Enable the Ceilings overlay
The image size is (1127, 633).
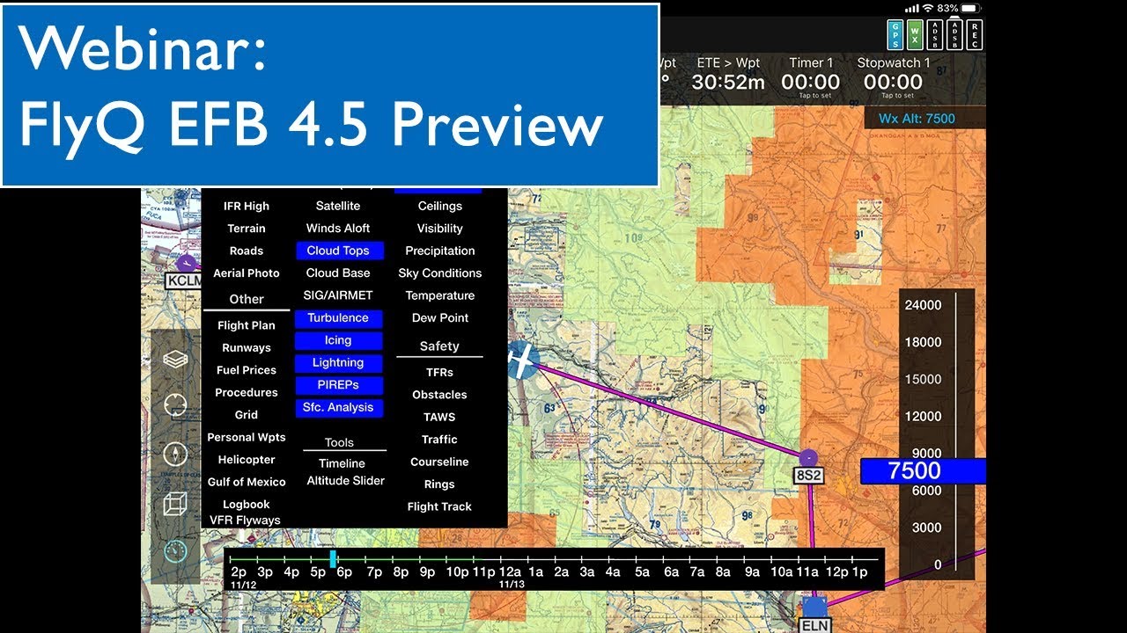coord(440,206)
